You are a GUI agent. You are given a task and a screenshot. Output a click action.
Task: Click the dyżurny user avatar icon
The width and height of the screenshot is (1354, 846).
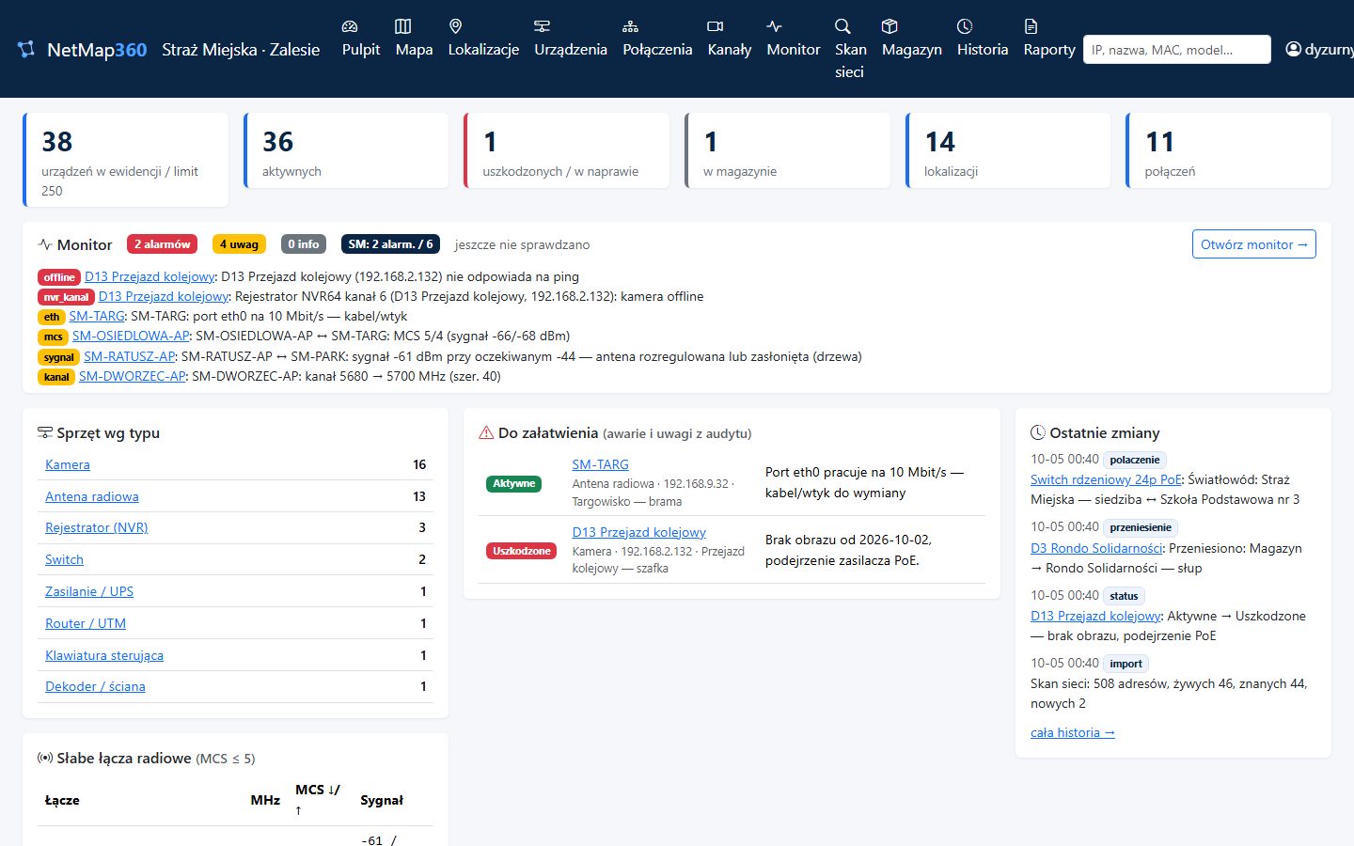click(1294, 49)
